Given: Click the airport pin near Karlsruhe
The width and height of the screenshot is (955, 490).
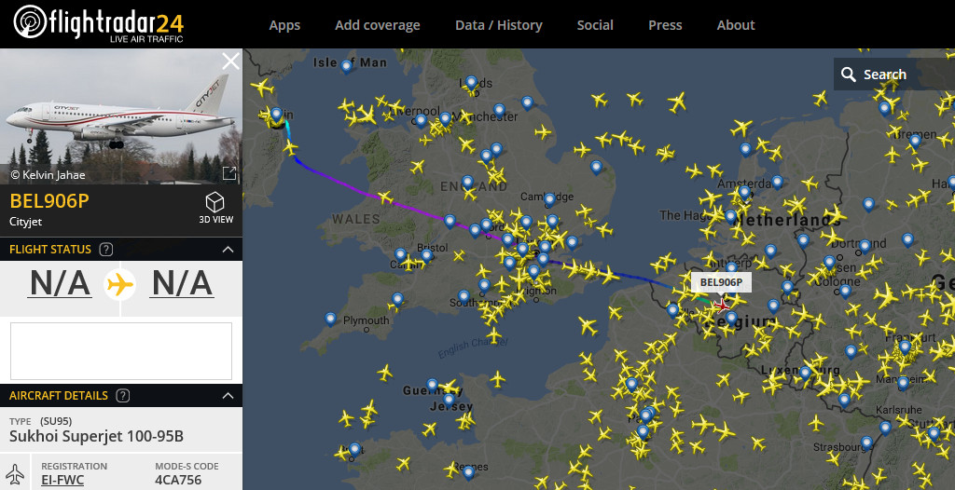Looking at the screenshot, I should pos(885,428).
